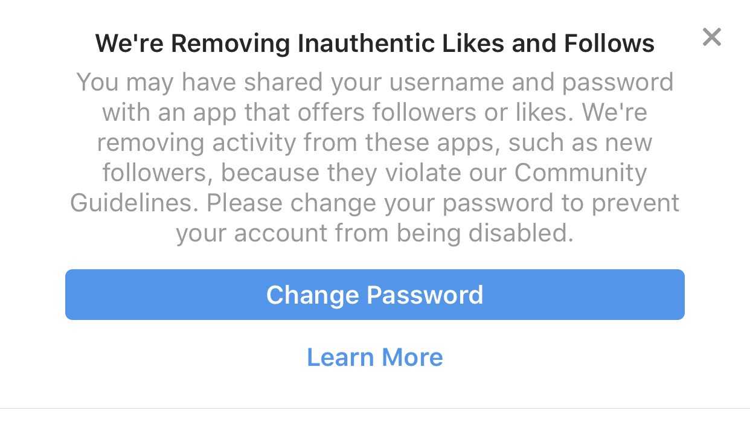The height and width of the screenshot is (422, 750).
Task: Select Learn More below the blue button
Action: 374,357
